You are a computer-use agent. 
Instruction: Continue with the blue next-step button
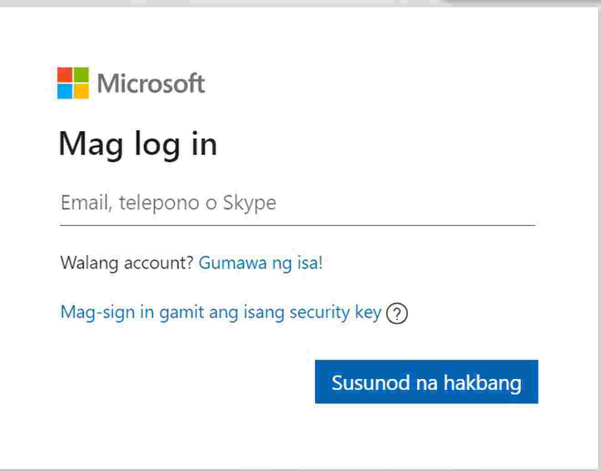(x=426, y=382)
